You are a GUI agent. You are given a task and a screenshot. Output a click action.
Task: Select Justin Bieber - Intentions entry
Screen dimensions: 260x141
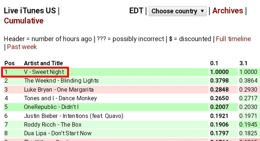click(x=74, y=116)
